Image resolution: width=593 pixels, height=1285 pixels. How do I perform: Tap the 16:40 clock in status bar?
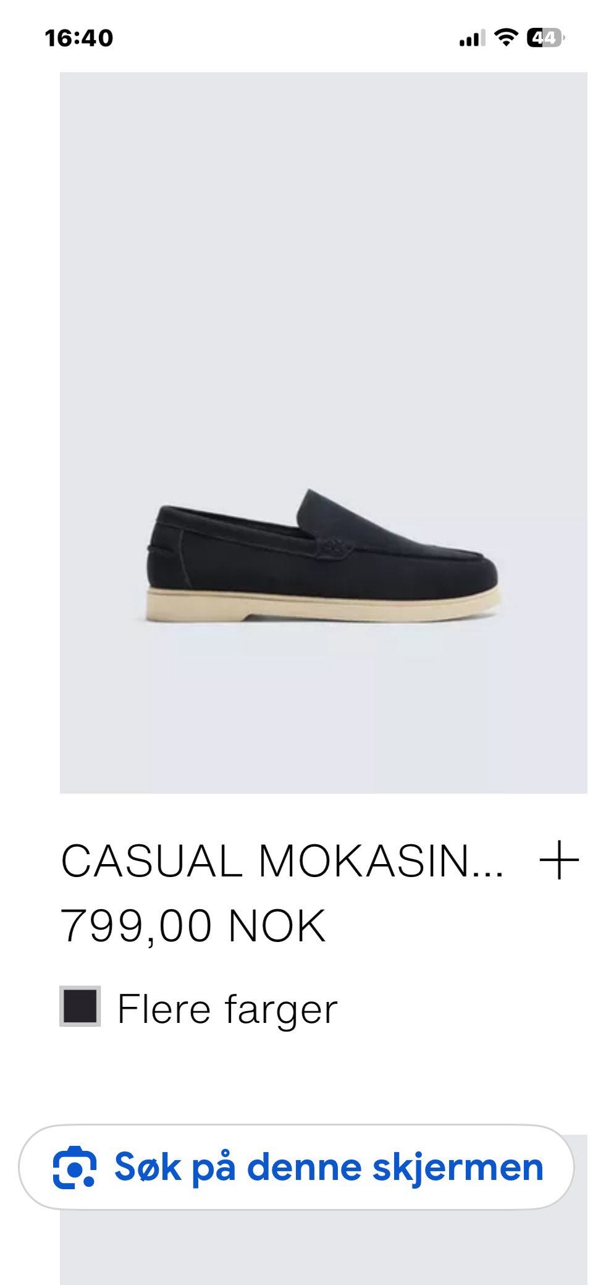click(x=79, y=38)
